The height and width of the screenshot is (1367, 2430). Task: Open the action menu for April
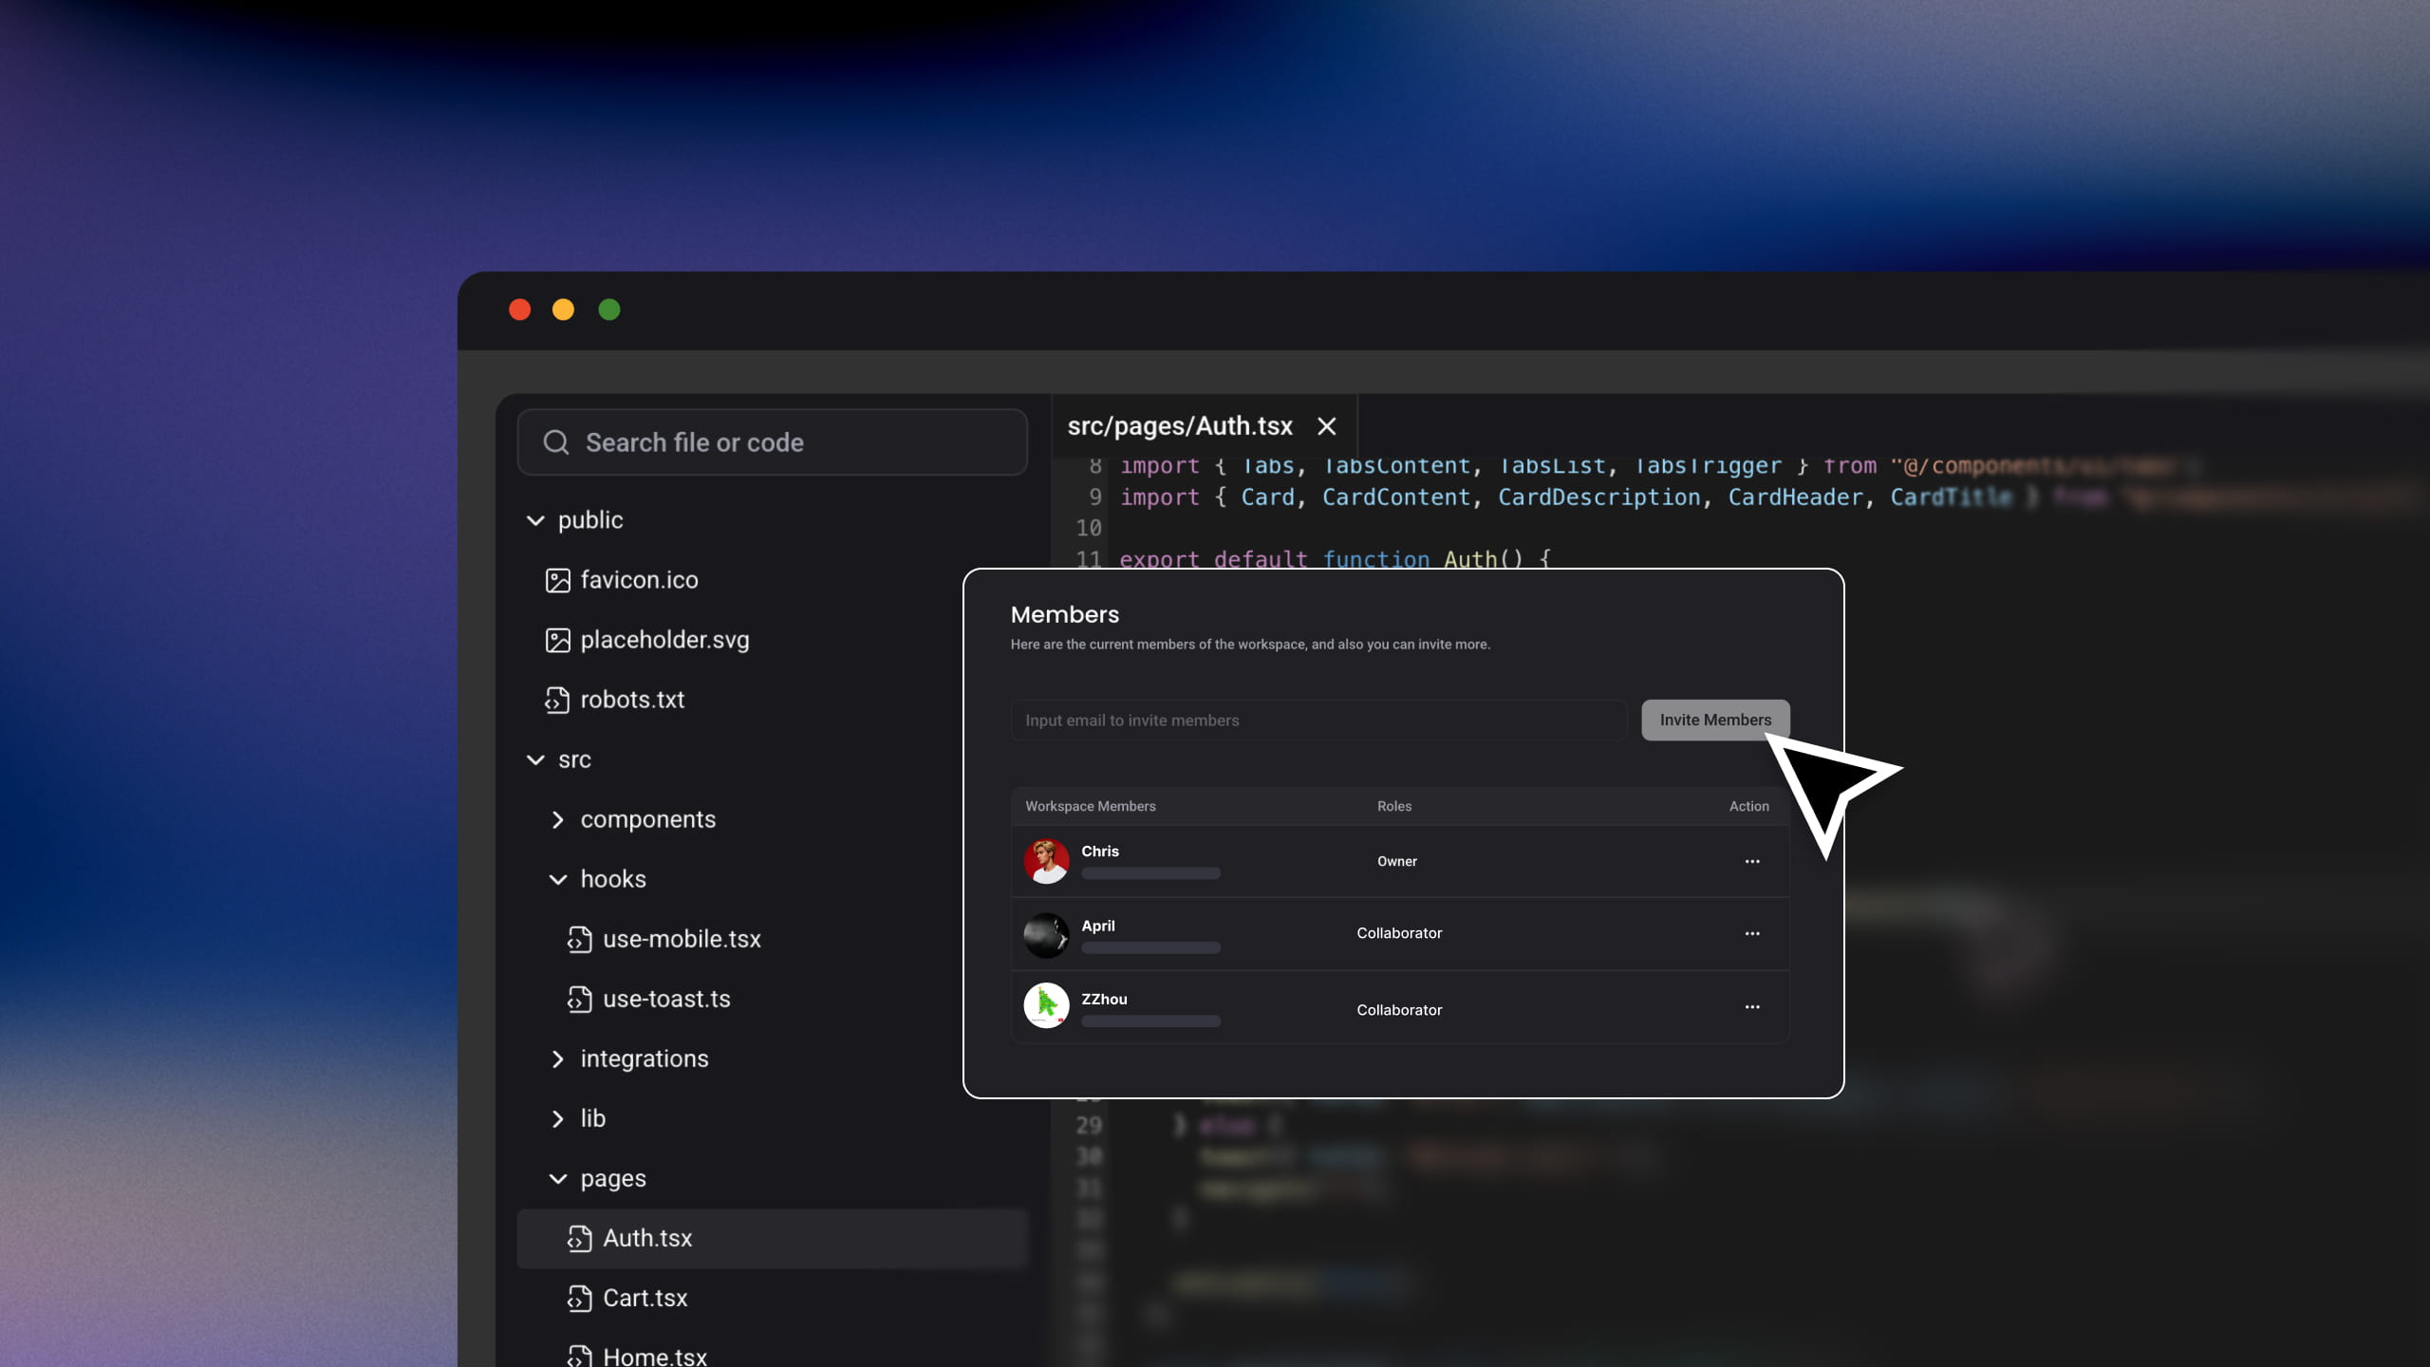pyautogui.click(x=1752, y=933)
